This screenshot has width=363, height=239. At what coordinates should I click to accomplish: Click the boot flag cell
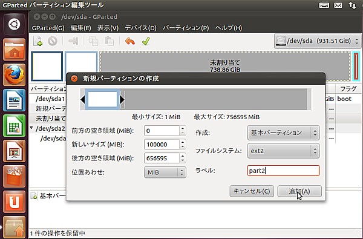(344, 99)
